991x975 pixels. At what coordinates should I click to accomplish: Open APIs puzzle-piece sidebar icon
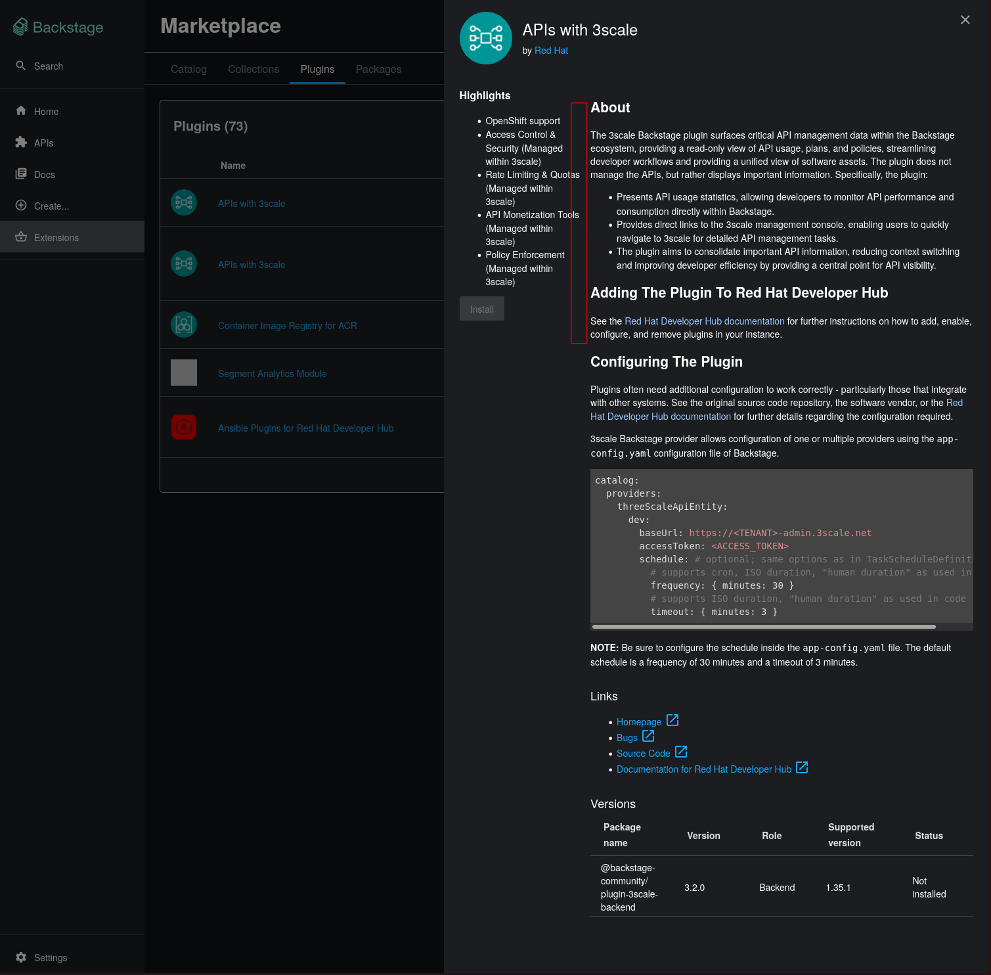coord(21,143)
